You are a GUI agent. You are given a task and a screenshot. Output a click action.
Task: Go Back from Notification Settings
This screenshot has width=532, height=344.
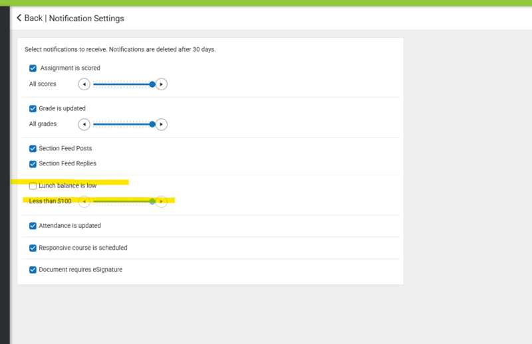pyautogui.click(x=33, y=18)
